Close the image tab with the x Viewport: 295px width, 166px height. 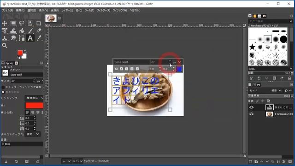[x=59, y=18]
